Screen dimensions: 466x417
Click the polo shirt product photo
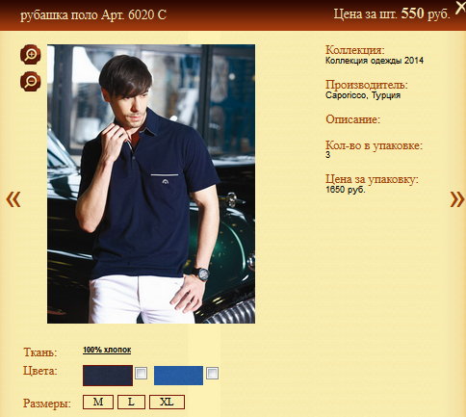click(151, 184)
